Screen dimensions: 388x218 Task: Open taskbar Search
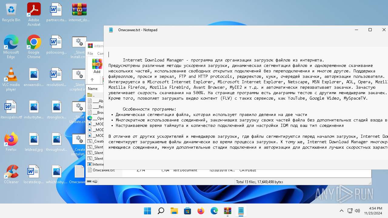[161, 211]
